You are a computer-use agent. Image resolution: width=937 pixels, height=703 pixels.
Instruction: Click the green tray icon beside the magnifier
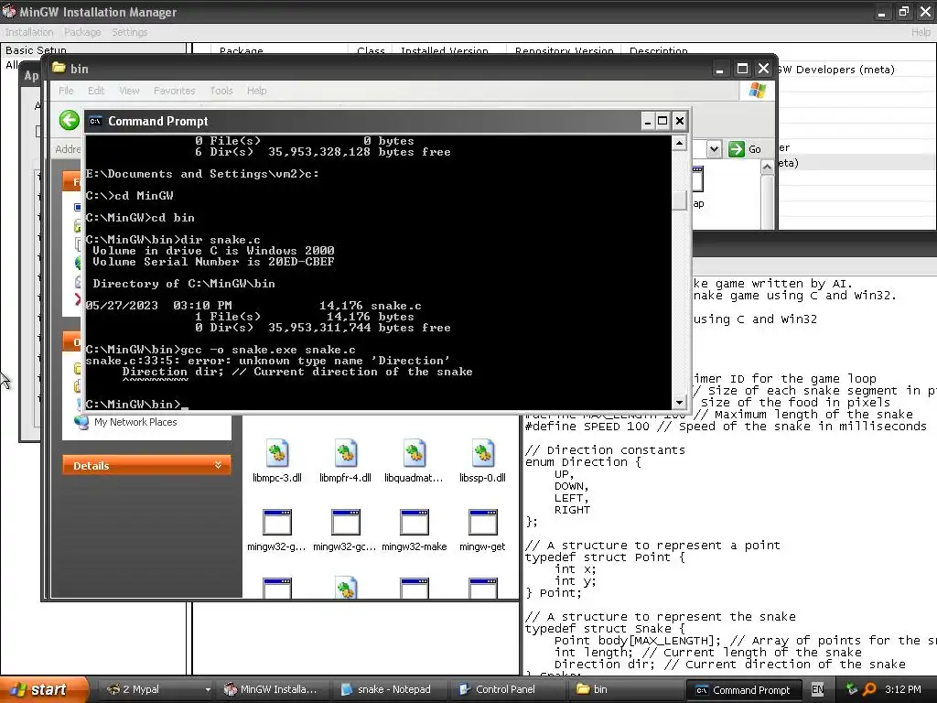point(852,689)
